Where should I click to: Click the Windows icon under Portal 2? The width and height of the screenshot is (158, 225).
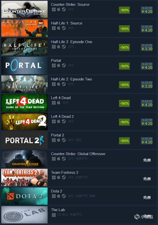point(54,140)
